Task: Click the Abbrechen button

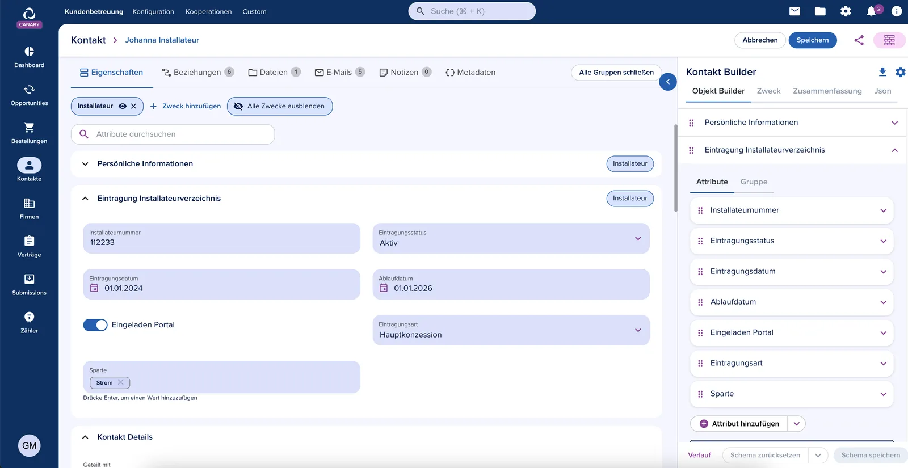Action: point(760,40)
